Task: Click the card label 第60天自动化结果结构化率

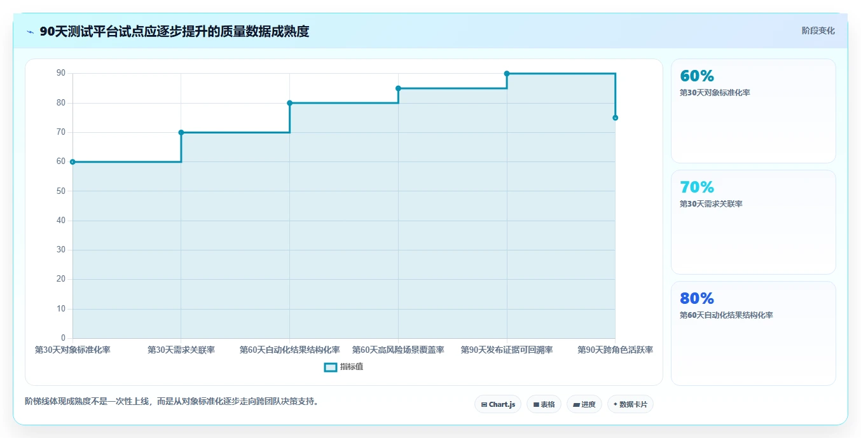Action: click(726, 315)
